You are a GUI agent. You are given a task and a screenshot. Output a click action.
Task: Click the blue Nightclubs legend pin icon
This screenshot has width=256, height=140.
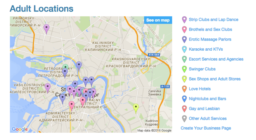(184, 99)
